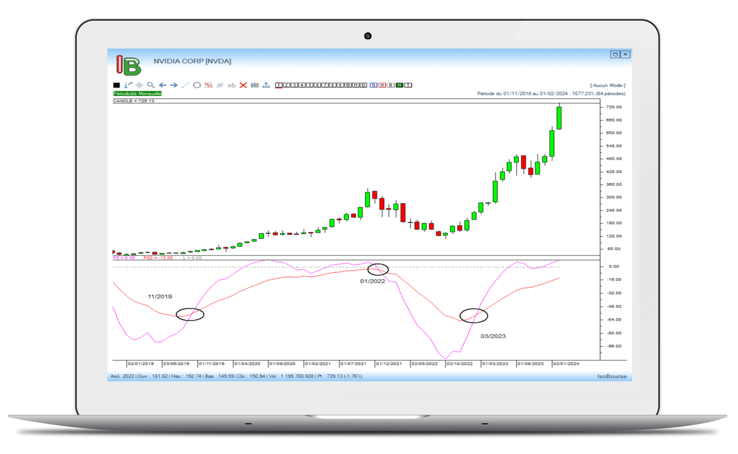
Task: Click the 360.00 price scale label
Action: pyautogui.click(x=614, y=184)
